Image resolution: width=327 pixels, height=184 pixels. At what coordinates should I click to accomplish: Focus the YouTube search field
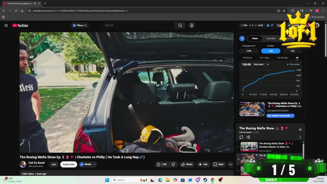(138, 25)
